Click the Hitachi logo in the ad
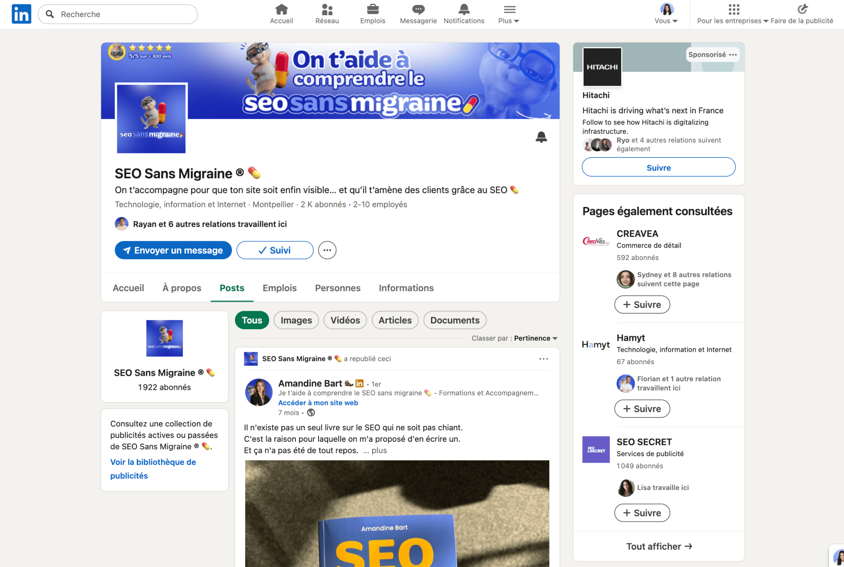Image resolution: width=844 pixels, height=567 pixels. pyautogui.click(x=602, y=67)
